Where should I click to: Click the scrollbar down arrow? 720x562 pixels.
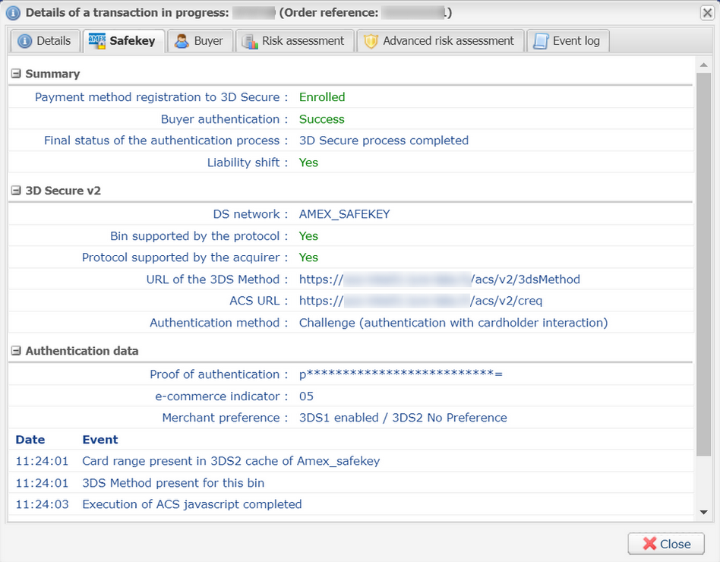(x=704, y=513)
